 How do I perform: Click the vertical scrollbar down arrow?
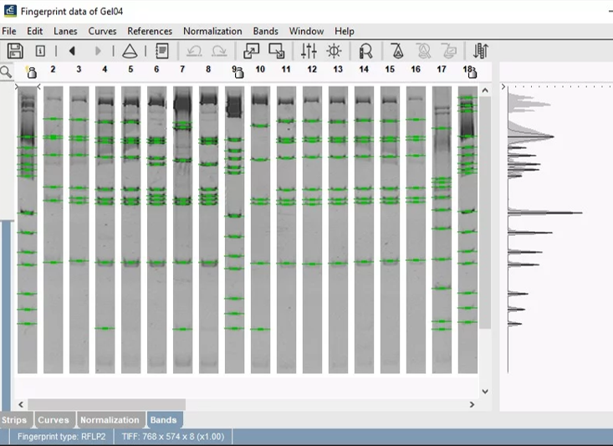click(x=485, y=392)
